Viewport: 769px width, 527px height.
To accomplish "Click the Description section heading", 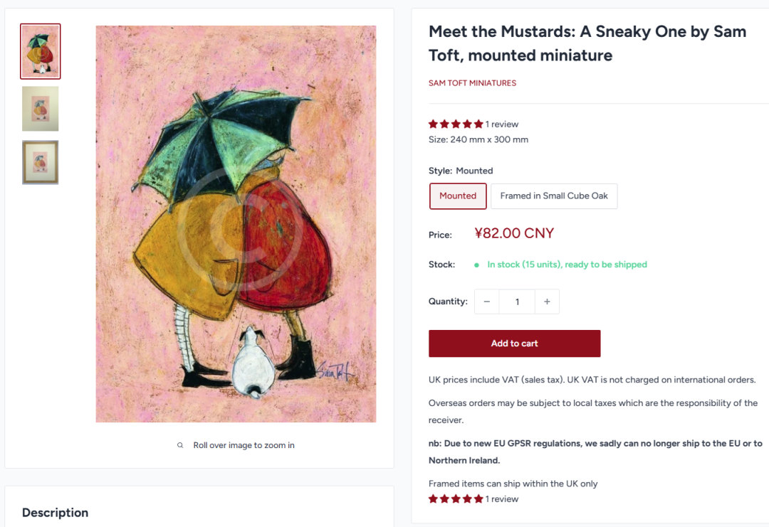I will pos(56,513).
